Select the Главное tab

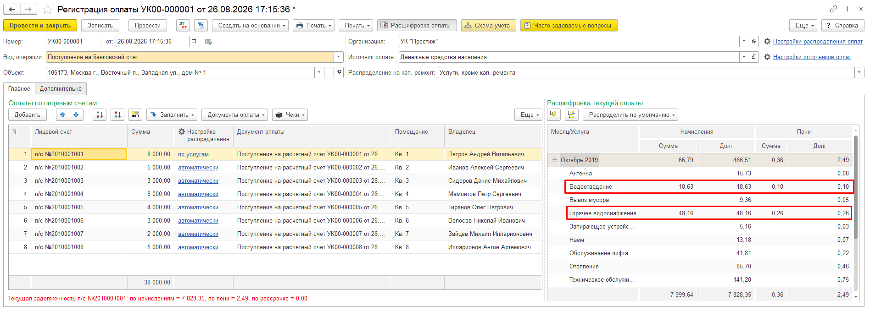tap(19, 89)
